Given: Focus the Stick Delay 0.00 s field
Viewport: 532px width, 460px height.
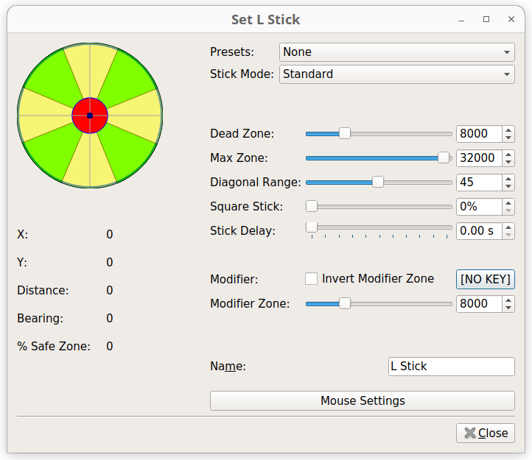Looking at the screenshot, I should (x=479, y=231).
